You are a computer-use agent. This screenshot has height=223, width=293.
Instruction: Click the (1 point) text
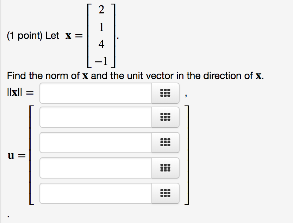[25, 35]
